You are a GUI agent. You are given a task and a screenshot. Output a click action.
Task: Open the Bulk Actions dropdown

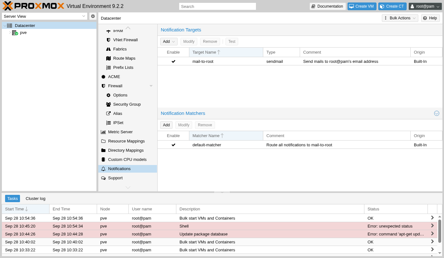(x=400, y=18)
